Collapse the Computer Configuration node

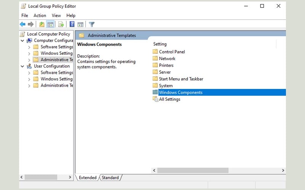point(22,41)
